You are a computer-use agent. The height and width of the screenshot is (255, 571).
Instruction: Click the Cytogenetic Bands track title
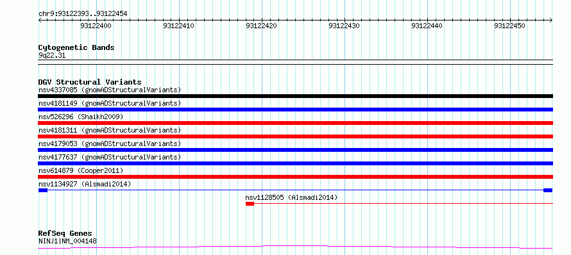tap(76, 47)
